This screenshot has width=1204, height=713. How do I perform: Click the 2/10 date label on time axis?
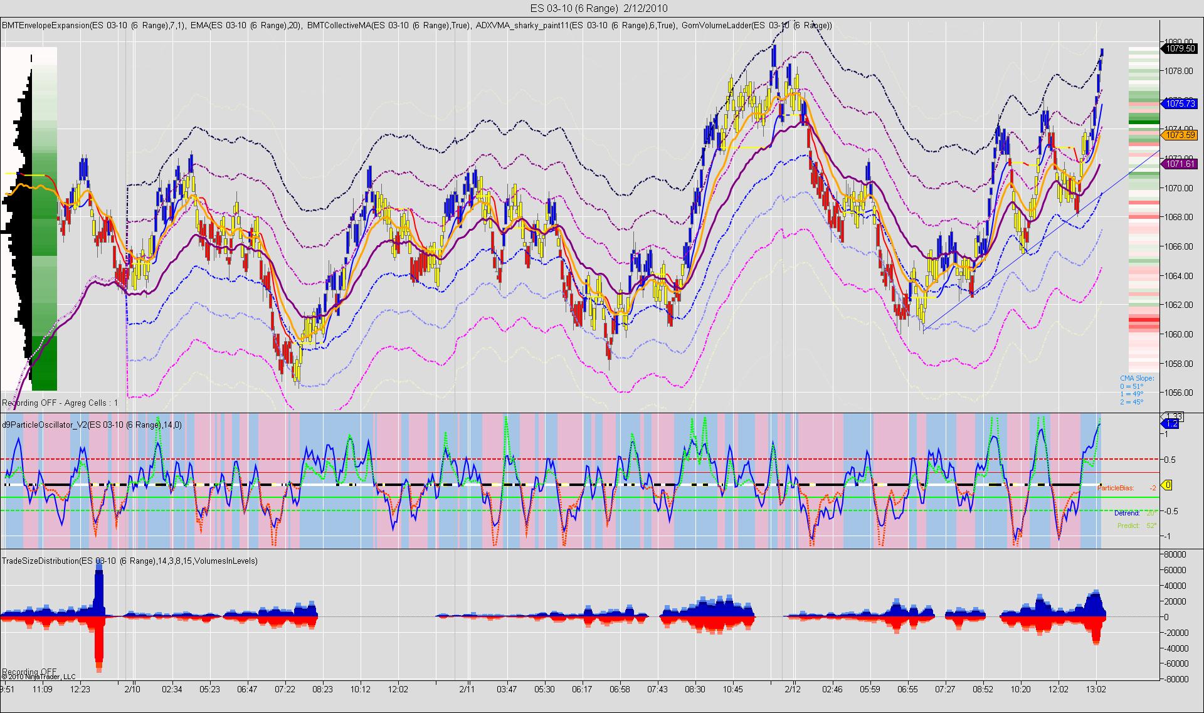click(x=132, y=689)
